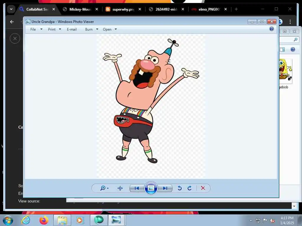The width and height of the screenshot is (302, 226).
Task: Open the File menu
Action: point(33,29)
